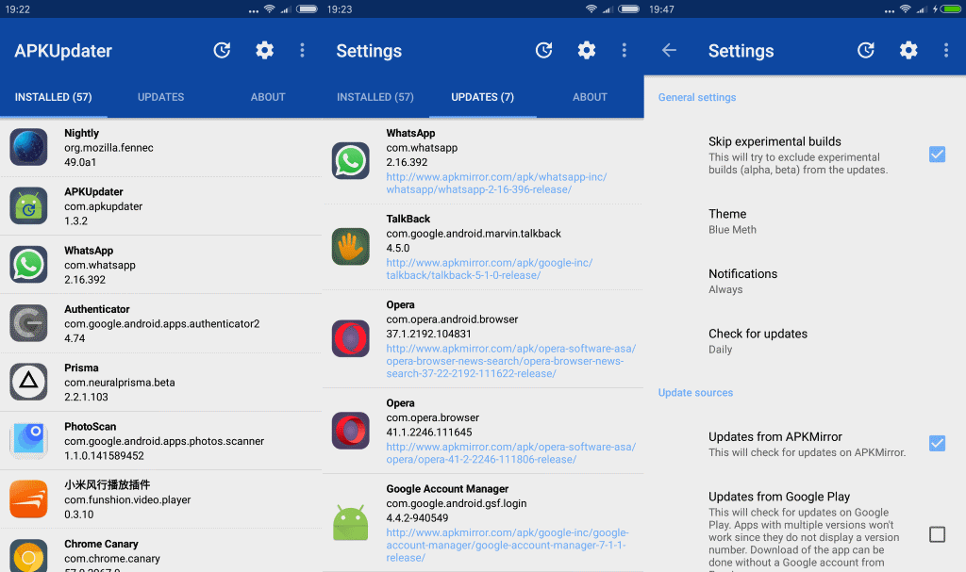Uncheck Updates from APKMirror

pos(937,443)
